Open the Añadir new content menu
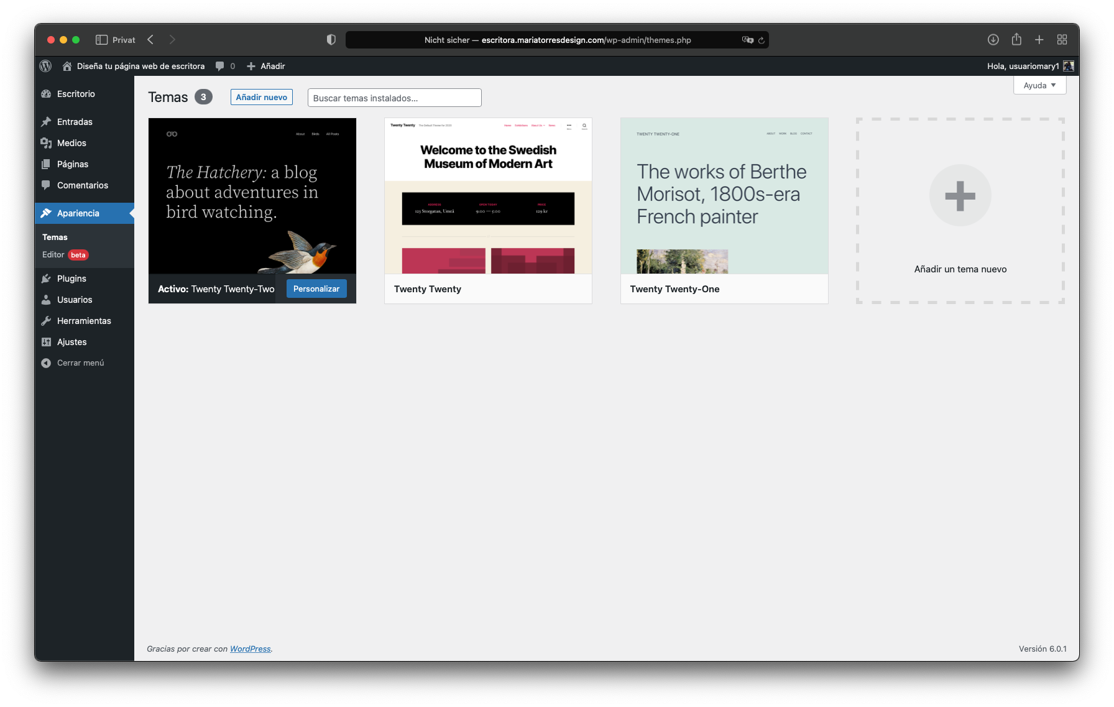The height and width of the screenshot is (707, 1114). pyautogui.click(x=266, y=66)
